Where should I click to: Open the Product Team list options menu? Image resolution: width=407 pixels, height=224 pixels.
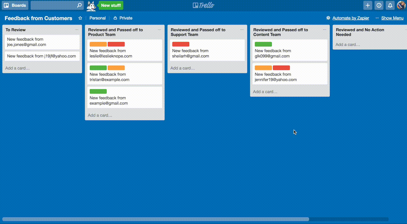(x=159, y=30)
